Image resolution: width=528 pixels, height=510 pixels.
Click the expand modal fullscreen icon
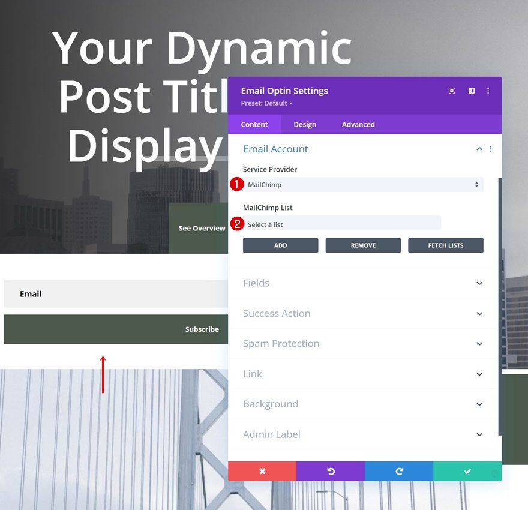[452, 91]
